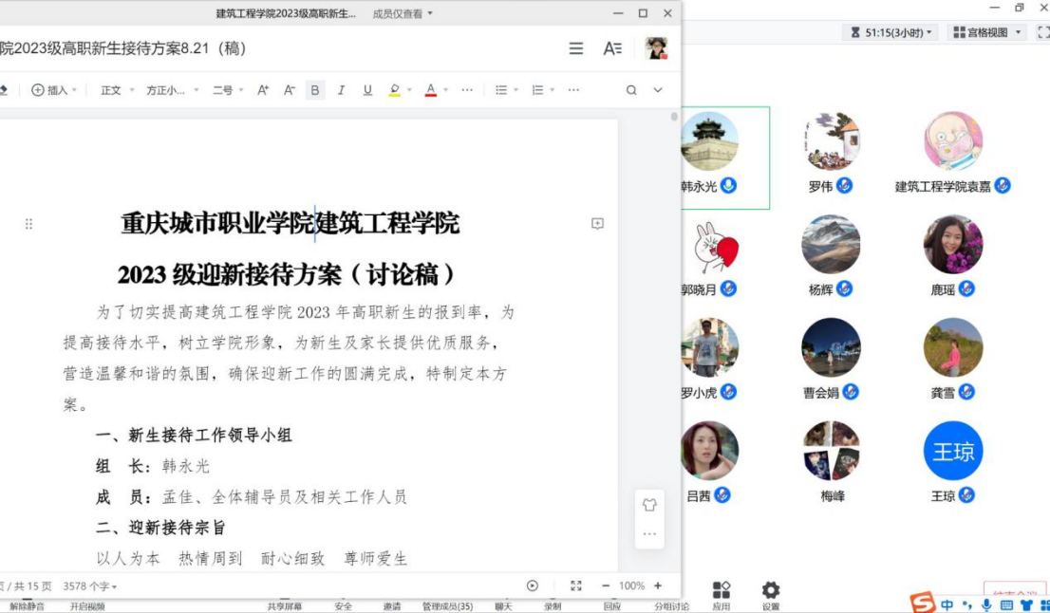The height and width of the screenshot is (613, 1050).
Task: Click 管理成员(35) in the meeting bar
Action: point(447,606)
